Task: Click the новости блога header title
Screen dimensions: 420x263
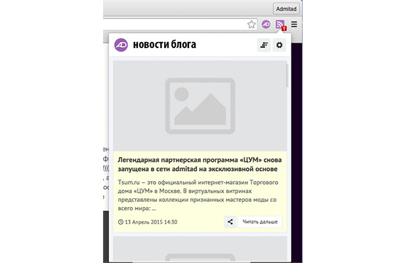Action: 165,45
